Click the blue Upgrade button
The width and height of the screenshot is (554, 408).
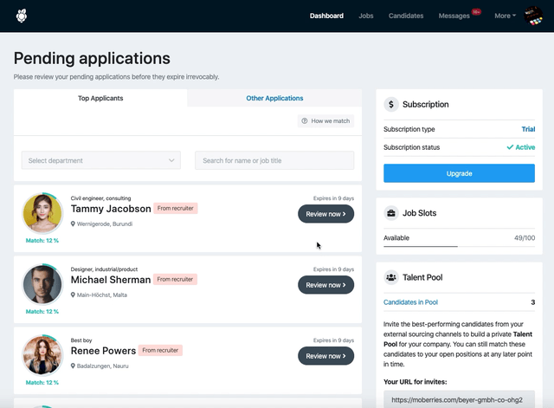(459, 173)
